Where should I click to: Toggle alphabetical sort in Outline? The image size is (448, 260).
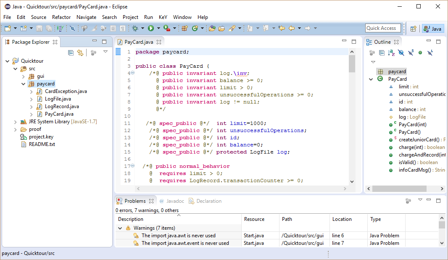(391, 53)
